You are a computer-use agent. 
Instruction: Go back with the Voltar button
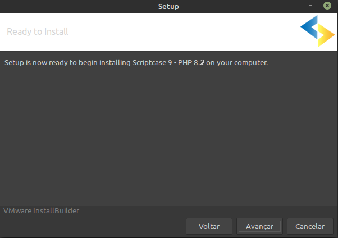(x=209, y=226)
